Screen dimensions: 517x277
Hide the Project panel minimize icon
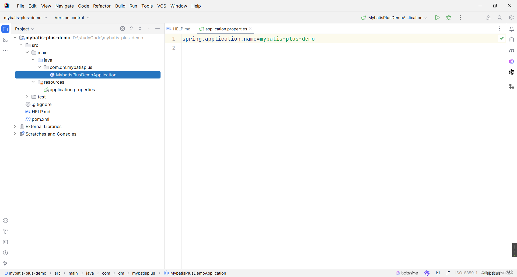[x=158, y=29]
